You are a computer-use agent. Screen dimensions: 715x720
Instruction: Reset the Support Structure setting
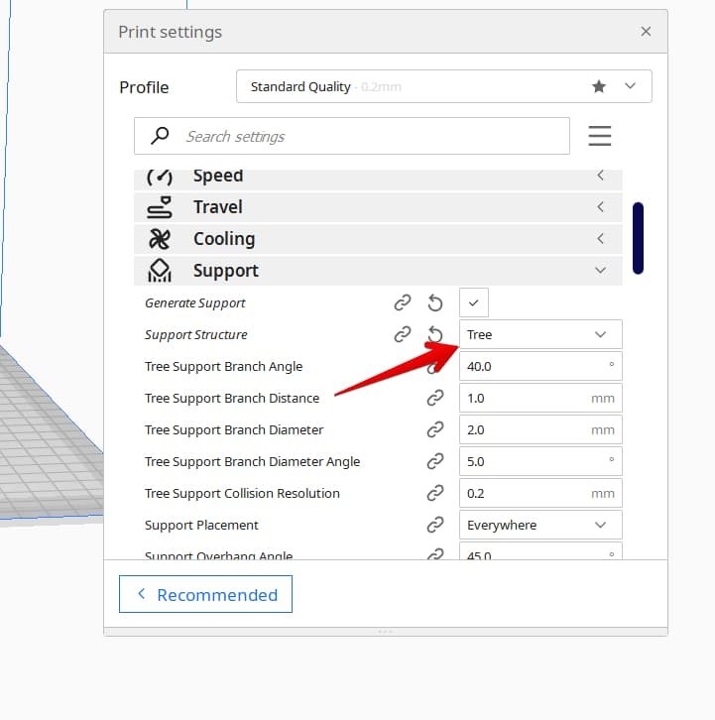tap(435, 335)
